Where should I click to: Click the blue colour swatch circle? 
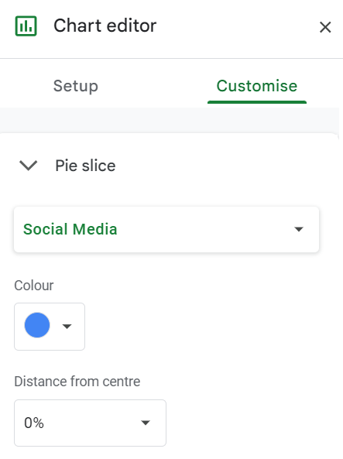[37, 325]
